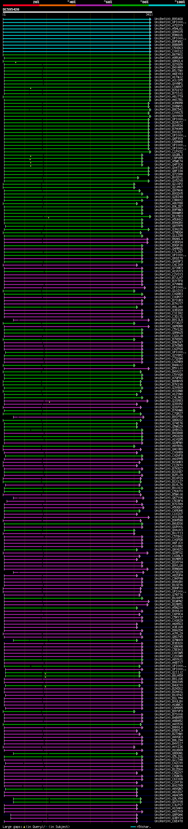Click the purple ~60% identity legend segment
The image size is (188, 829).
point(94,5)
